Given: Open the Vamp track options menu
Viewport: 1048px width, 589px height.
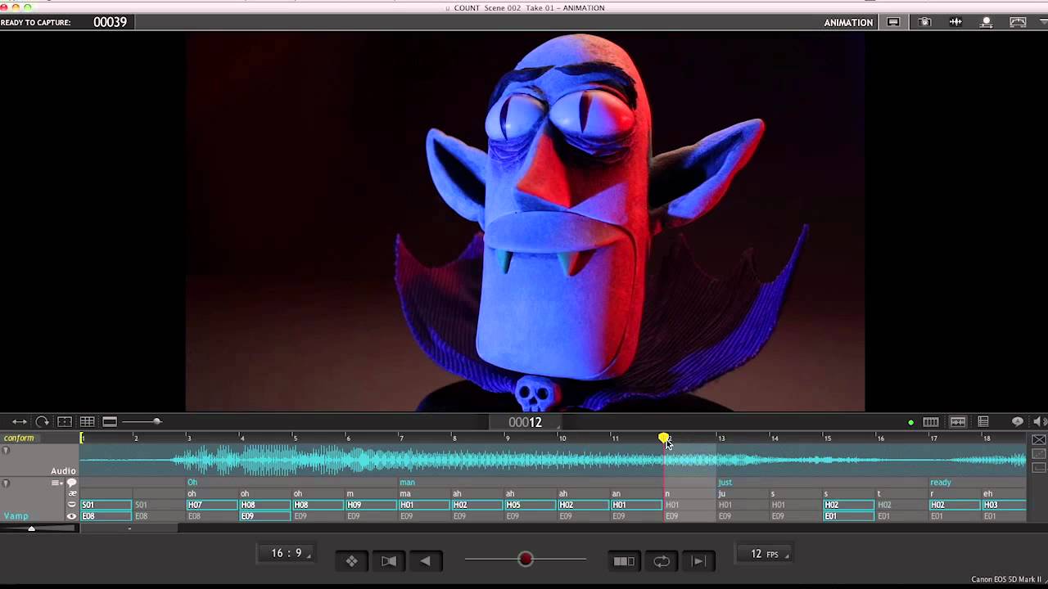Looking at the screenshot, I should coord(56,483).
